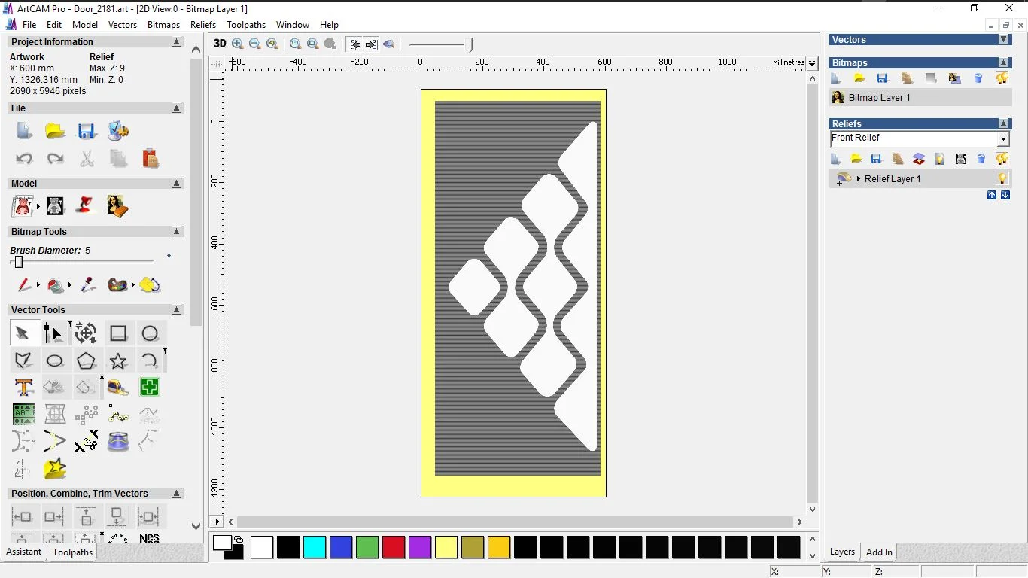Image resolution: width=1028 pixels, height=578 pixels.
Task: Toggle all bitmap layers visibility lightbulbs
Action: [1002, 78]
